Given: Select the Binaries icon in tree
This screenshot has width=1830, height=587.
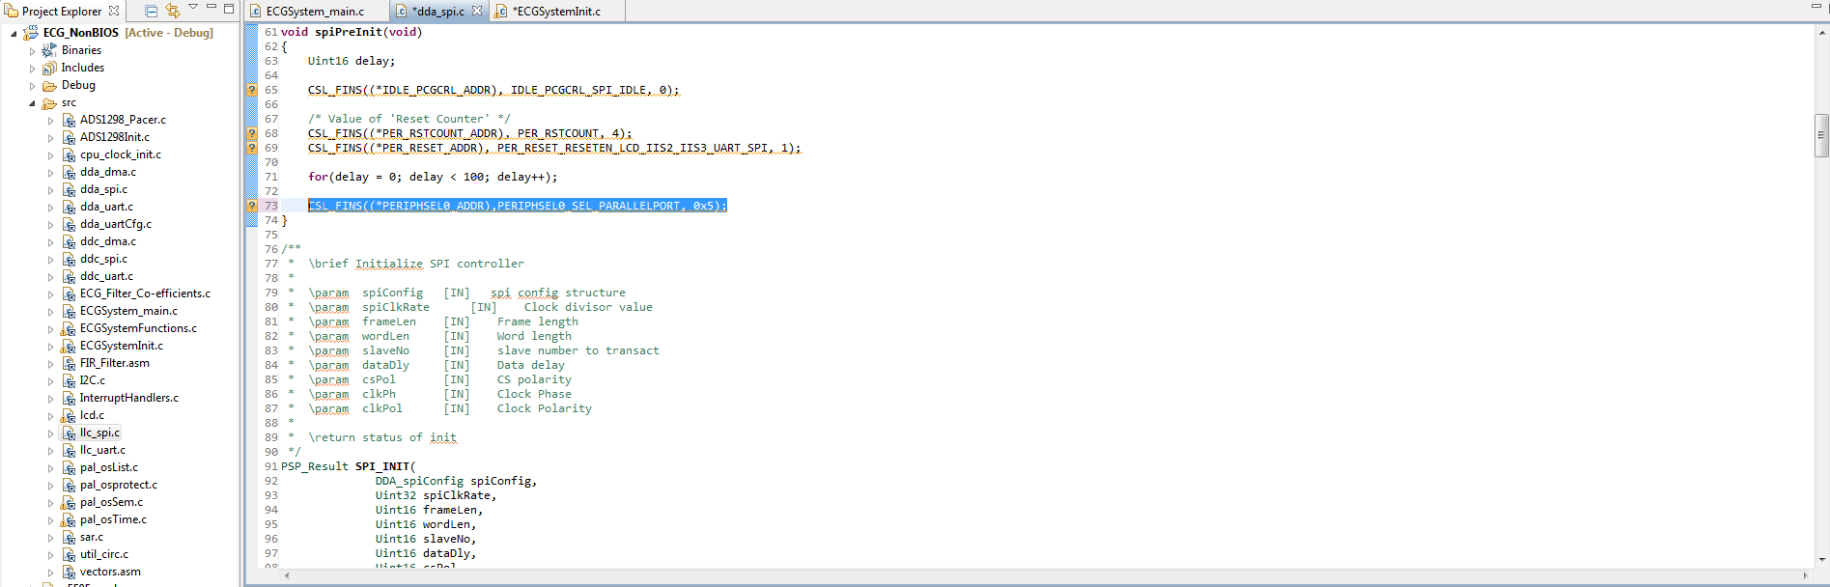Looking at the screenshot, I should [x=49, y=50].
